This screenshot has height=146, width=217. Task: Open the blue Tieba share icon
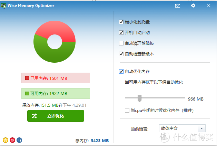(x=19, y=140)
